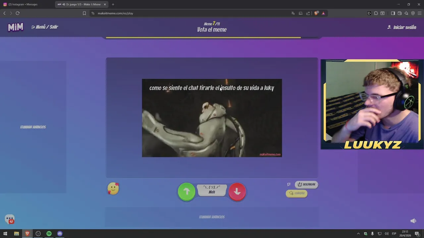Click the meme image
The width and height of the screenshot is (424, 238).
pyautogui.click(x=212, y=118)
